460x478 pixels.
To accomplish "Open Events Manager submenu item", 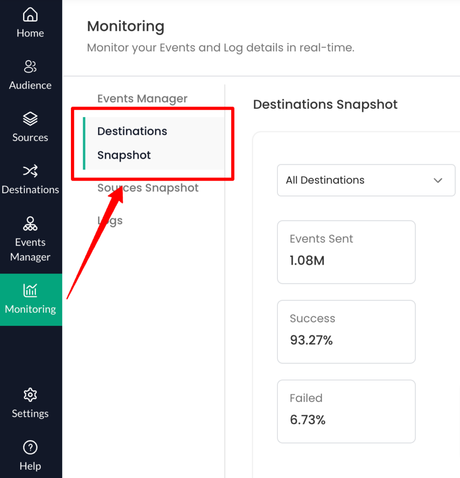I will pyautogui.click(x=142, y=98).
